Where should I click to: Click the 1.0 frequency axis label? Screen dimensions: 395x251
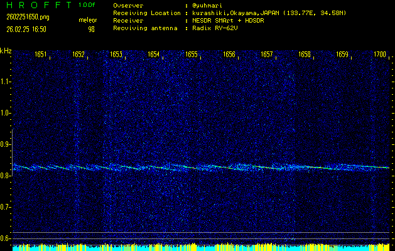pyautogui.click(x=6, y=113)
